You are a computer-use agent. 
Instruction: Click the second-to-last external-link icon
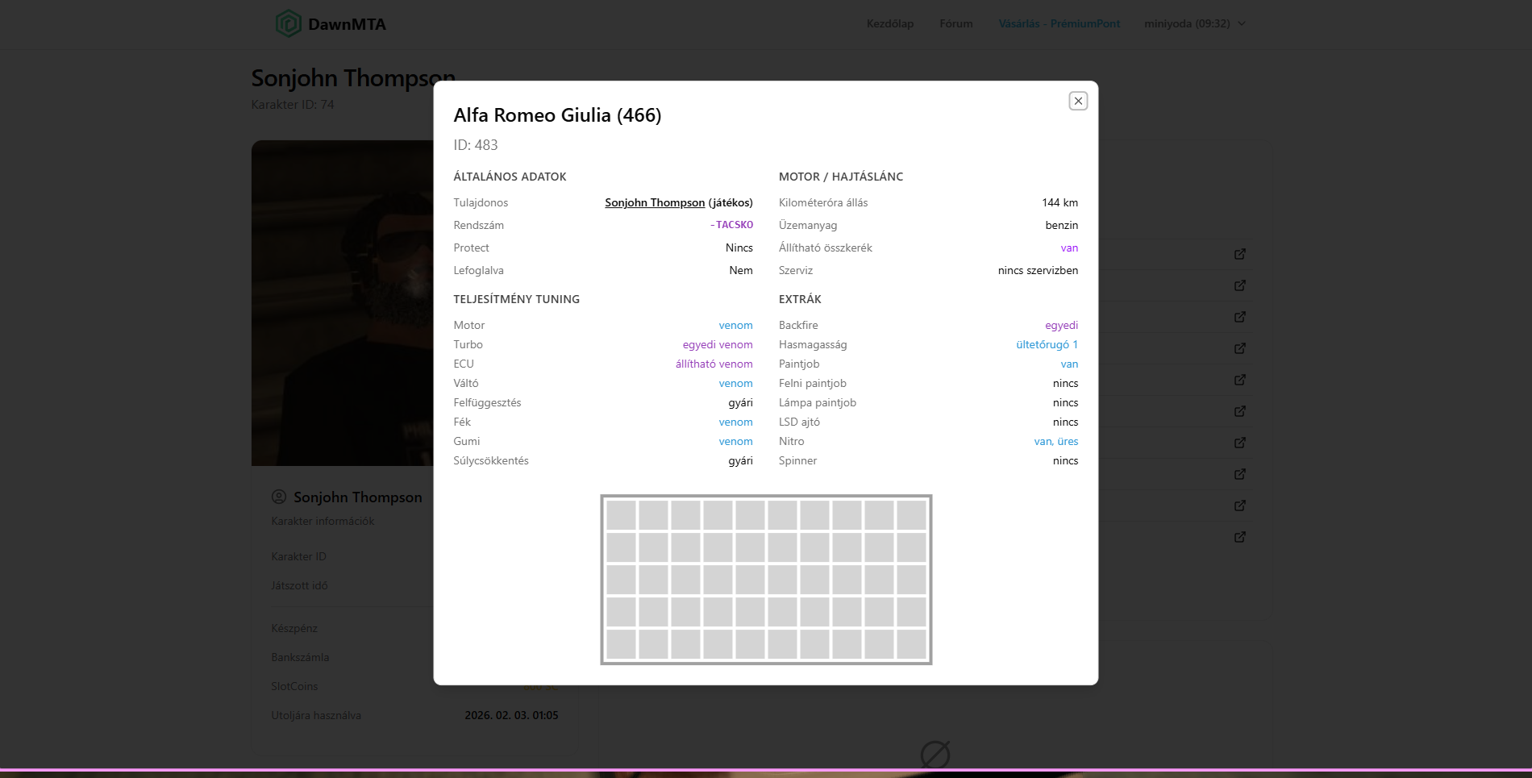point(1240,505)
